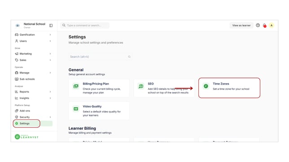
Task: Click the SEO card icon
Action: [141, 86]
